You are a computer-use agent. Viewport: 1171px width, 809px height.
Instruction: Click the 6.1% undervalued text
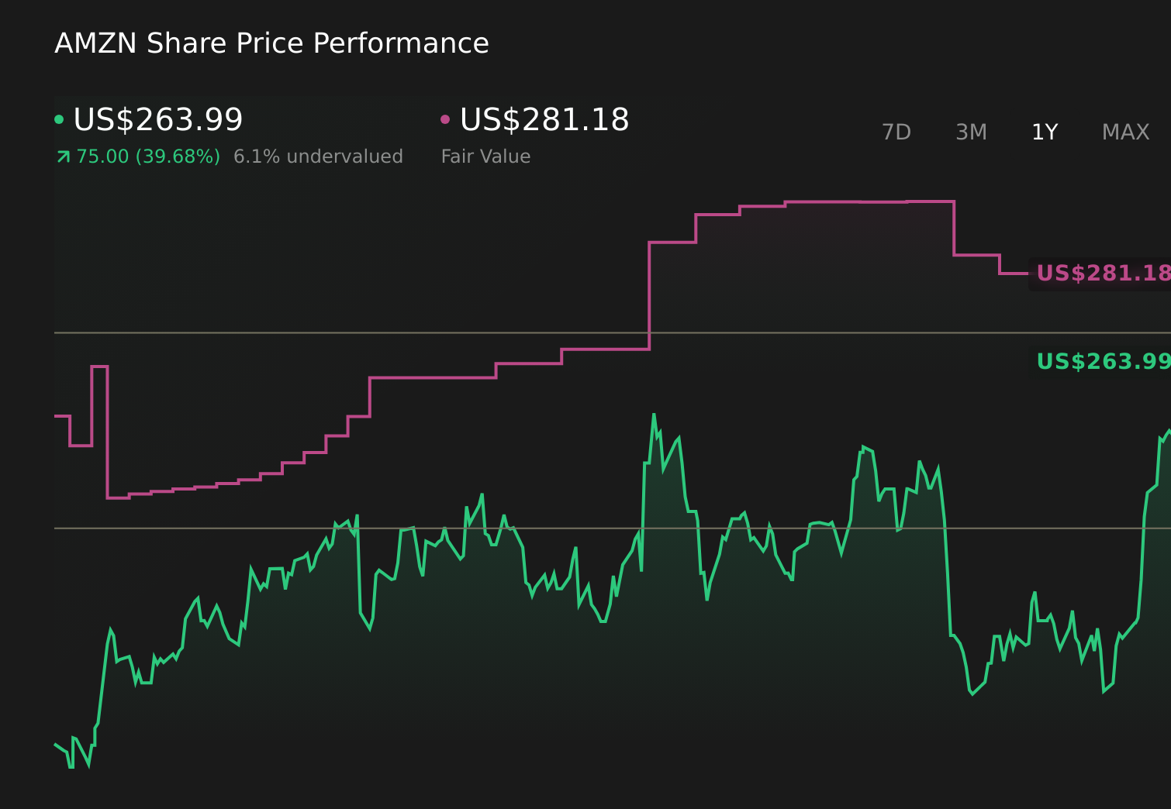(318, 157)
